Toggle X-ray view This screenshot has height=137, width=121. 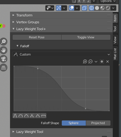84,8
